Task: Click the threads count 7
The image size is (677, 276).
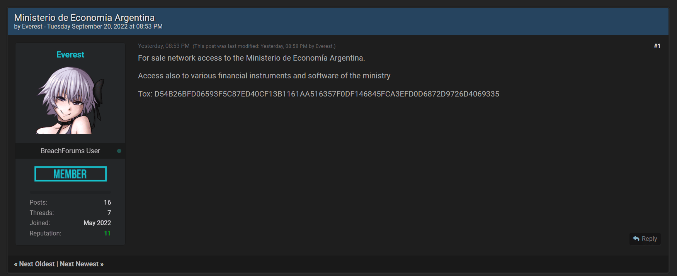Action: click(x=109, y=213)
